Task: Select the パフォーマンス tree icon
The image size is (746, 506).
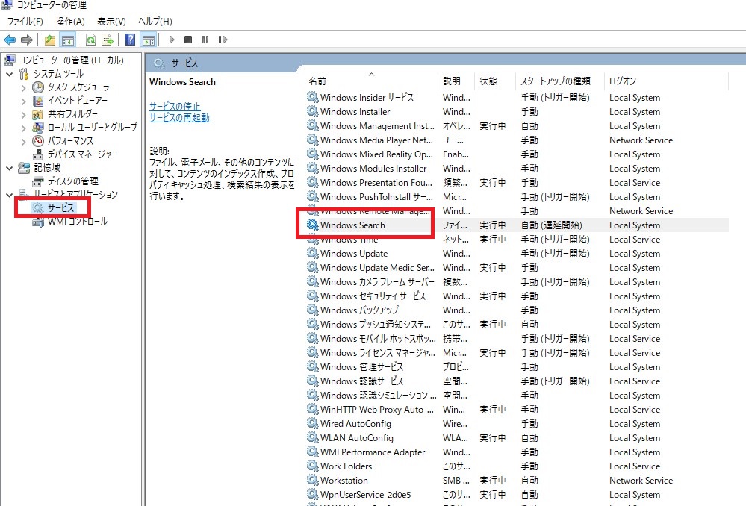Action: (38, 141)
